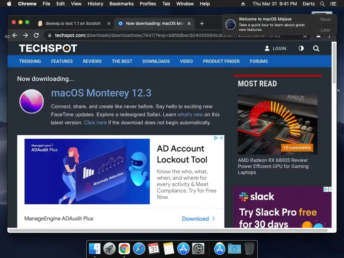
Task: Open the Apple menu
Action: [9, 4]
